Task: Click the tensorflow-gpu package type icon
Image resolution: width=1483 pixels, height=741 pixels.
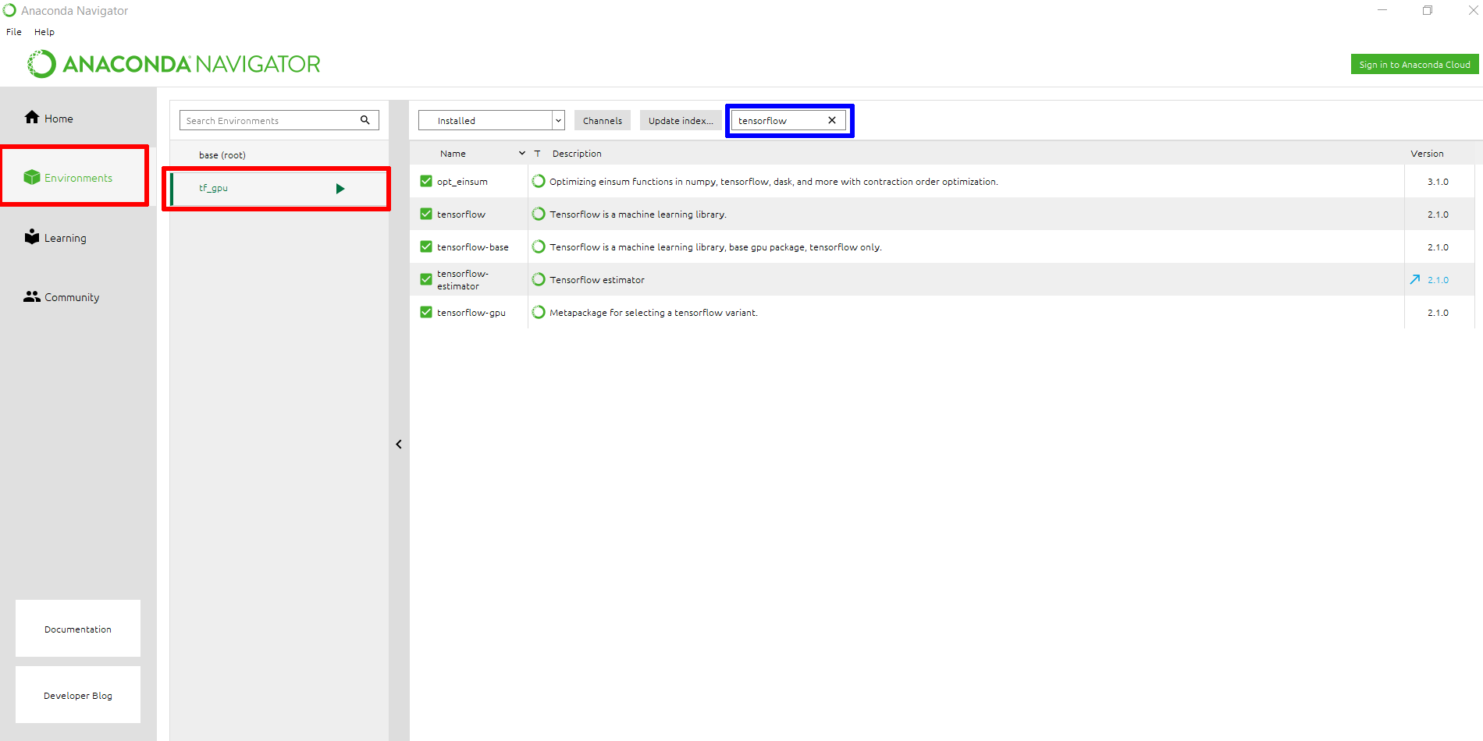Action: [x=539, y=312]
